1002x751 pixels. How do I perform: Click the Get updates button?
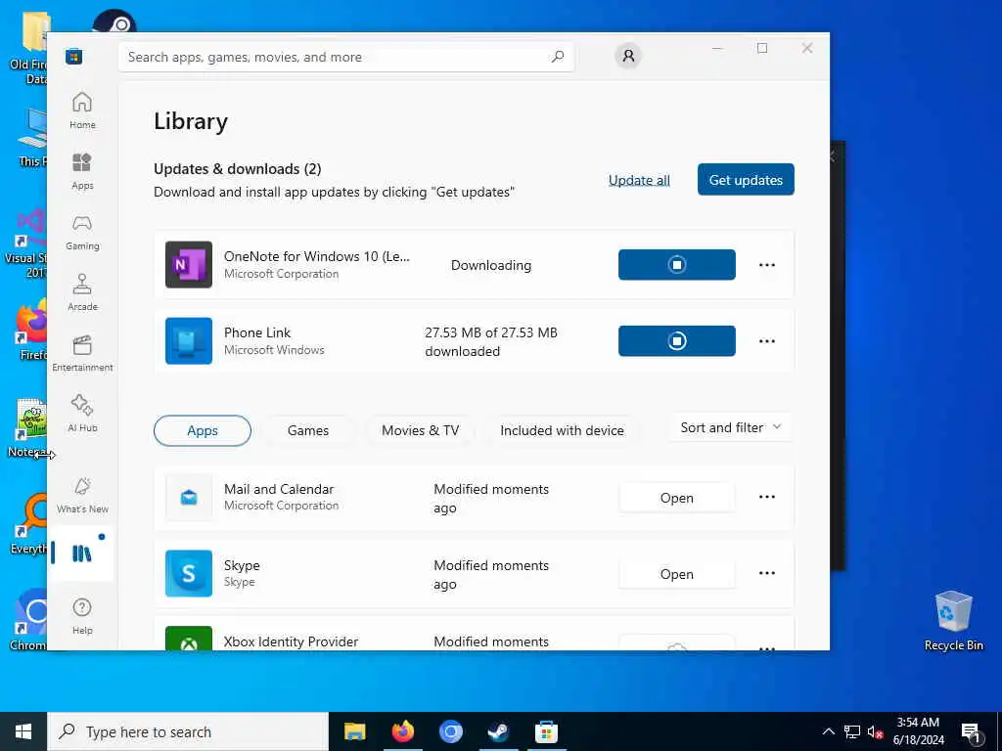[x=746, y=180]
